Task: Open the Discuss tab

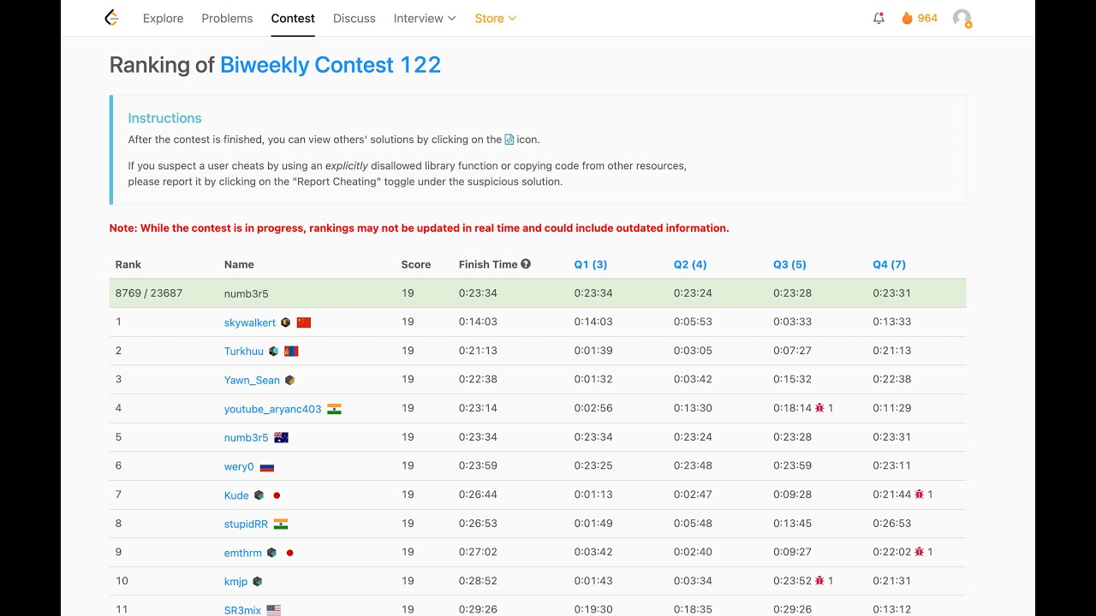Action: coord(354,18)
